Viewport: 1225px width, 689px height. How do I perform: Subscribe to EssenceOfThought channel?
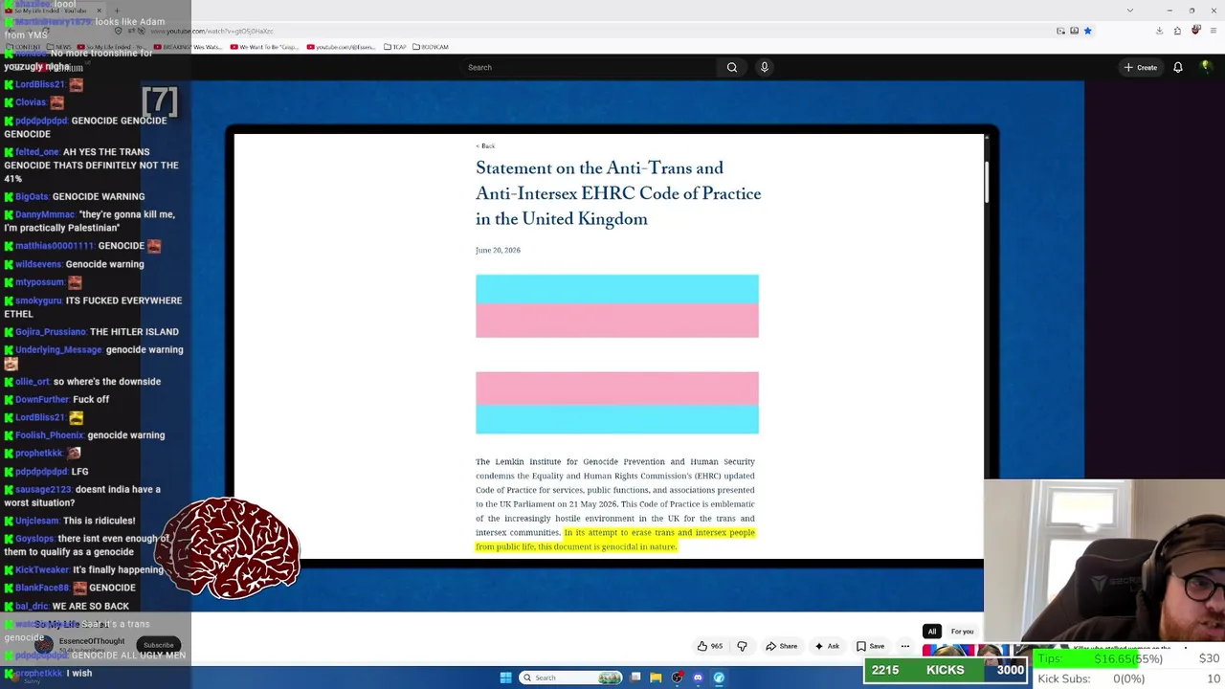point(159,645)
